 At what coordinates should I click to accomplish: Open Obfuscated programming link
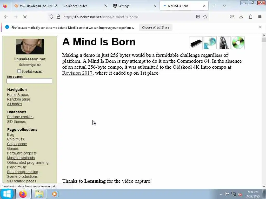click(28, 163)
